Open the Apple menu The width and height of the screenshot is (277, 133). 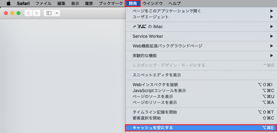pyautogui.click(x=8, y=3)
